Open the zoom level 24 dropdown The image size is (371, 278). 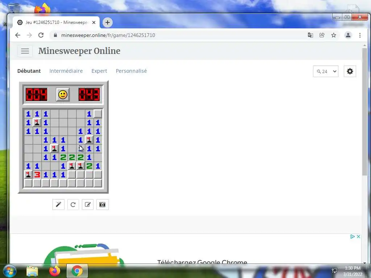point(326,71)
